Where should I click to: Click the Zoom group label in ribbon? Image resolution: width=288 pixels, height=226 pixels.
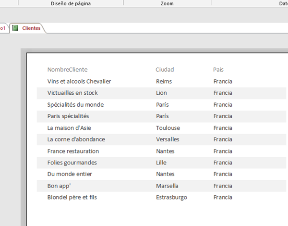point(167,3)
